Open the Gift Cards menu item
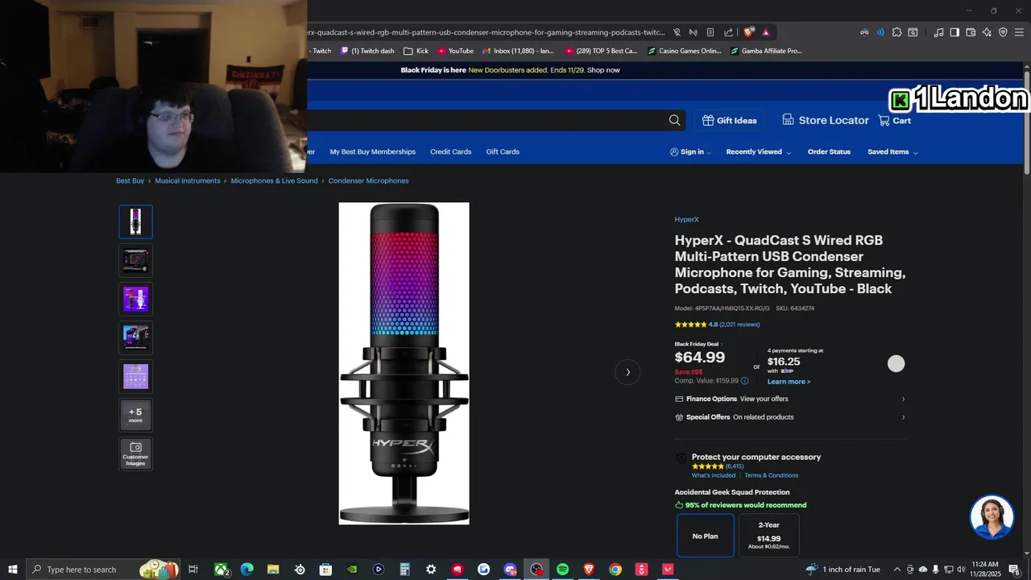The image size is (1031, 580). coord(503,151)
